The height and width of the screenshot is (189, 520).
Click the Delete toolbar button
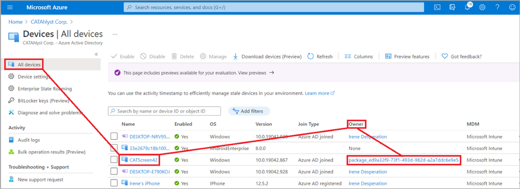point(183,57)
